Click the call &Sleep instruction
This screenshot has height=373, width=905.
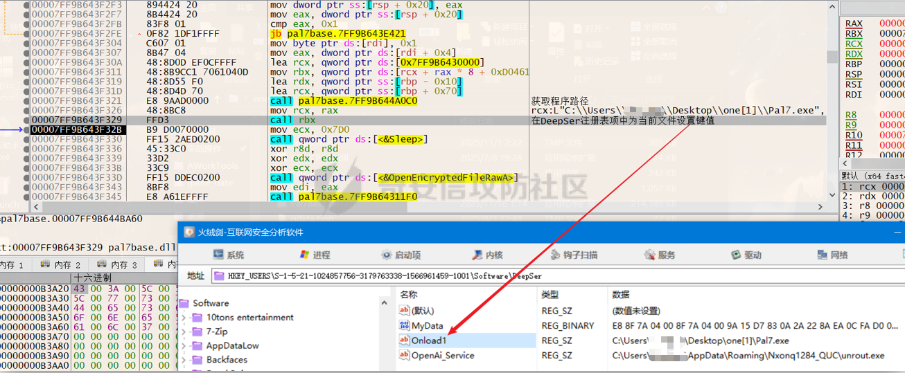tap(349, 139)
